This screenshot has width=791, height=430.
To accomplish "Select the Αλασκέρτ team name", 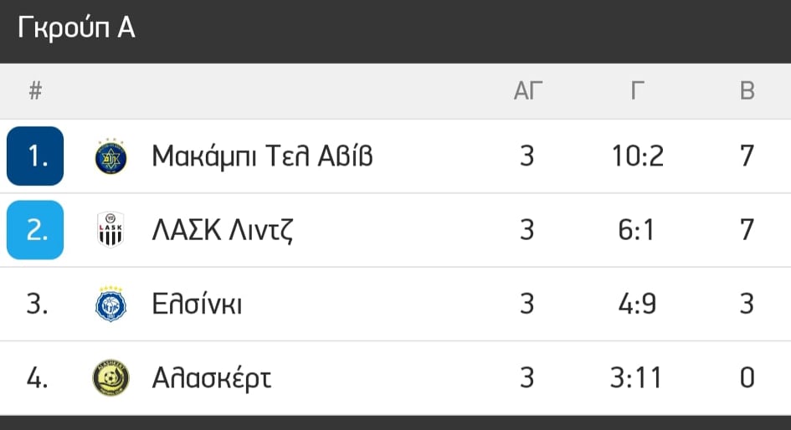I will 212,379.
